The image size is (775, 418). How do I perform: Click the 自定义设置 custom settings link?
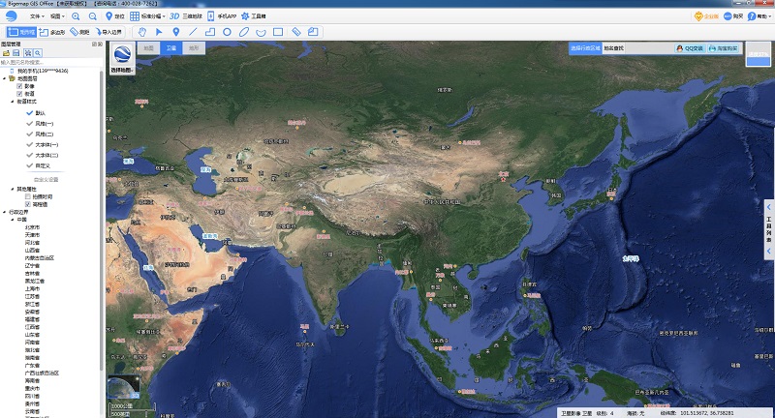tap(46, 180)
